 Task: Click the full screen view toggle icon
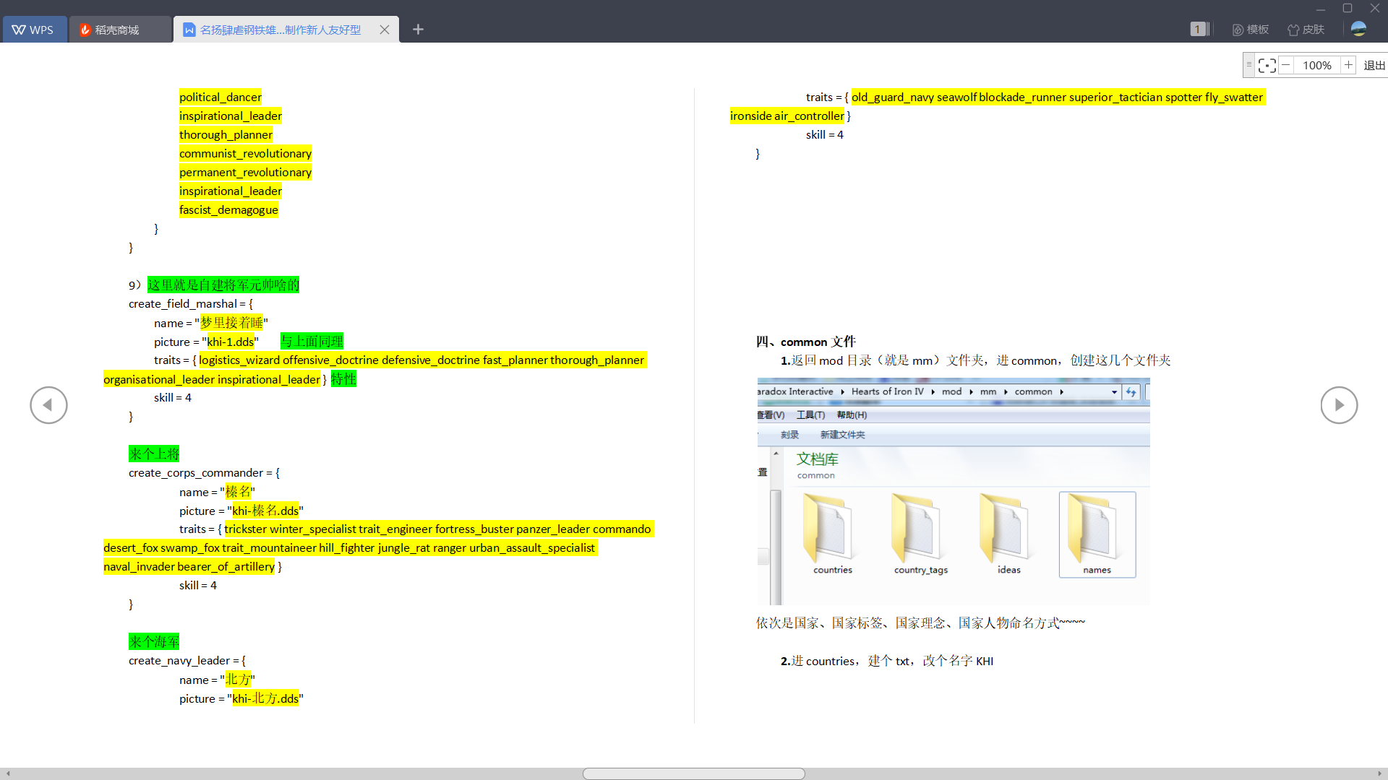click(x=1267, y=64)
